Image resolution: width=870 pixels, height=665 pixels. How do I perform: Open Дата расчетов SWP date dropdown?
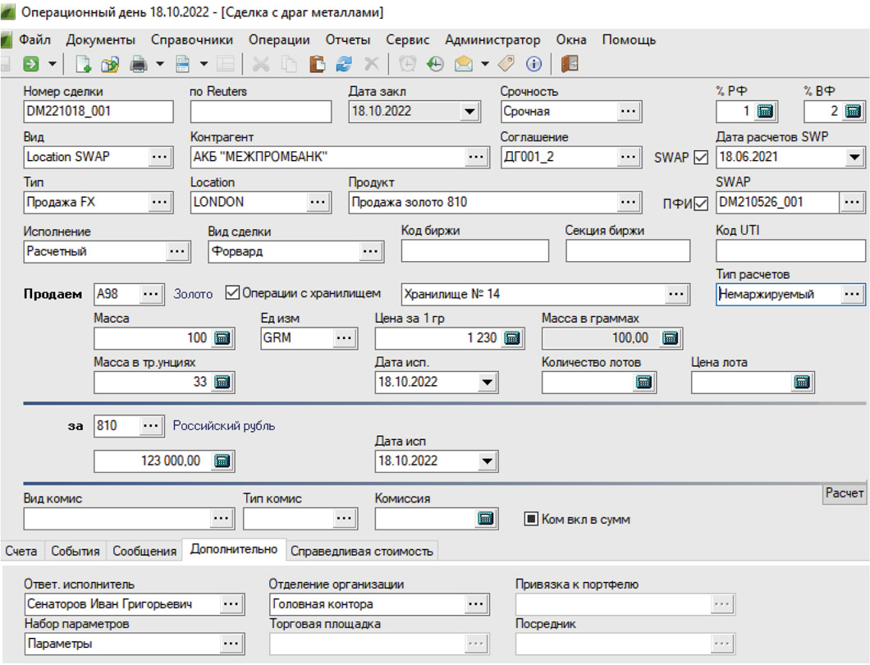(x=854, y=157)
